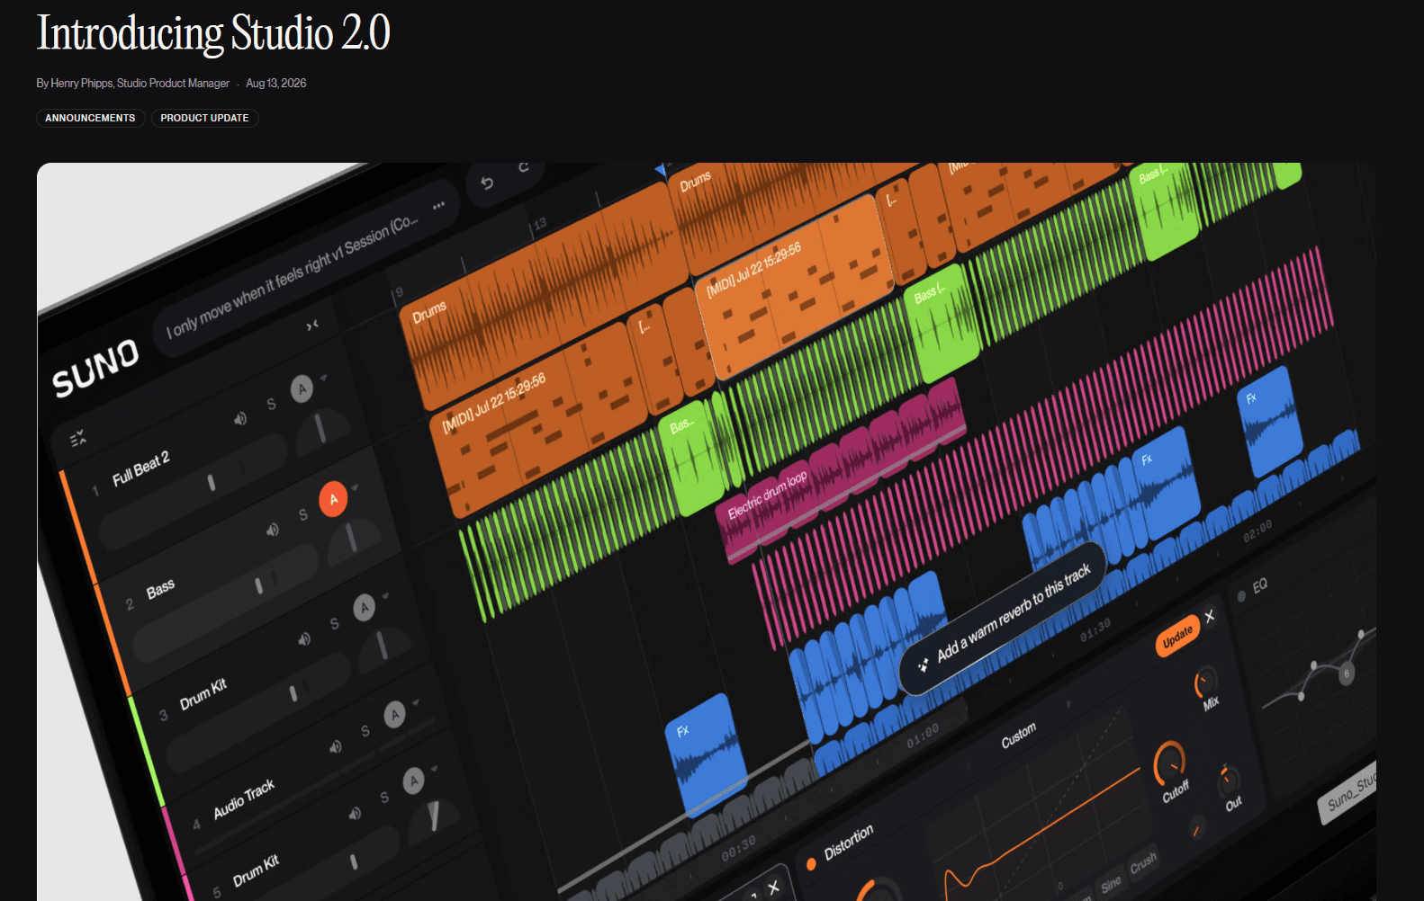Mute track 3 Drum Kit speaker icon
Image resolution: width=1424 pixels, height=901 pixels.
[304, 639]
